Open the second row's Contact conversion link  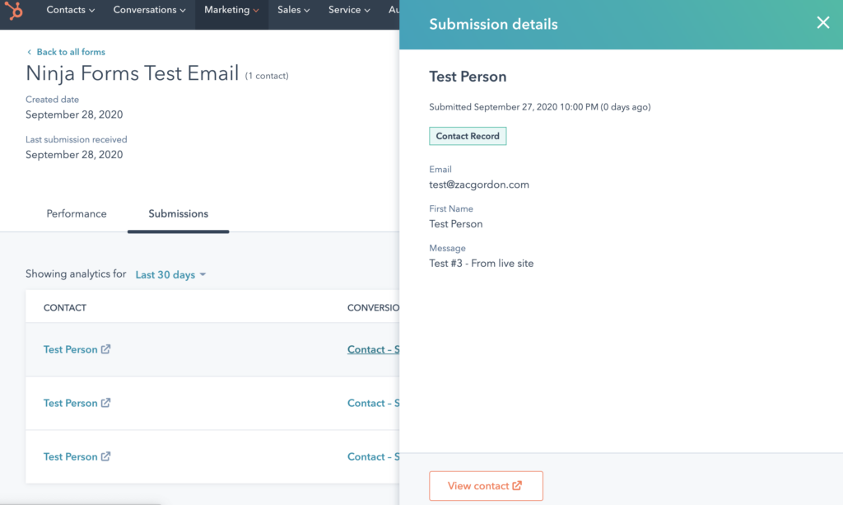click(x=373, y=404)
